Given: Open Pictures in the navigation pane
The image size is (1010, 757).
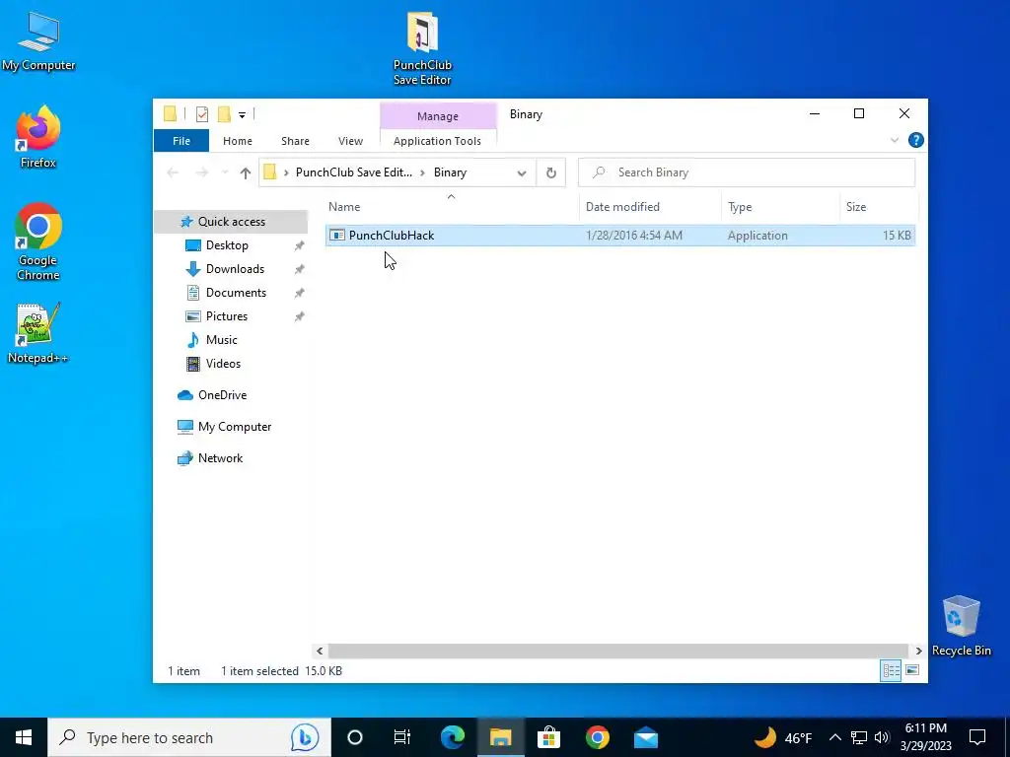Looking at the screenshot, I should point(226,316).
